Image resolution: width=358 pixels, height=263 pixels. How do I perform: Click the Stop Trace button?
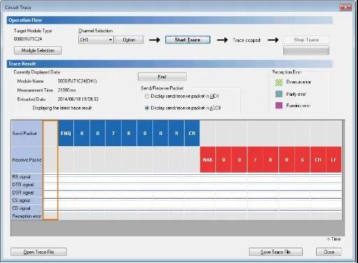click(x=306, y=40)
